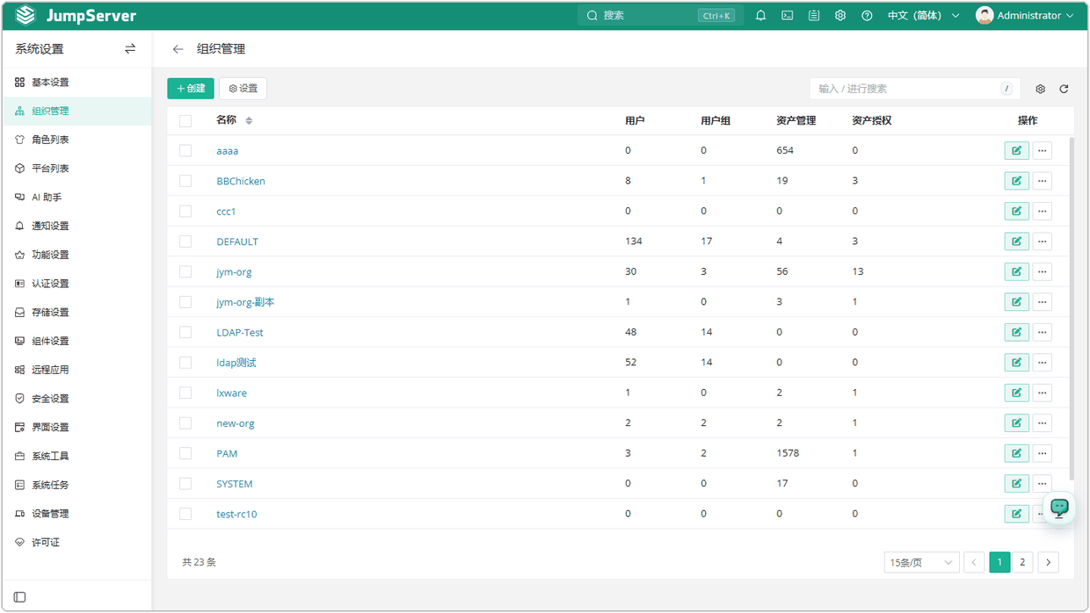The height and width of the screenshot is (613, 1090).
Task: Go back using the arrow beside 组织管理
Action: coord(178,49)
